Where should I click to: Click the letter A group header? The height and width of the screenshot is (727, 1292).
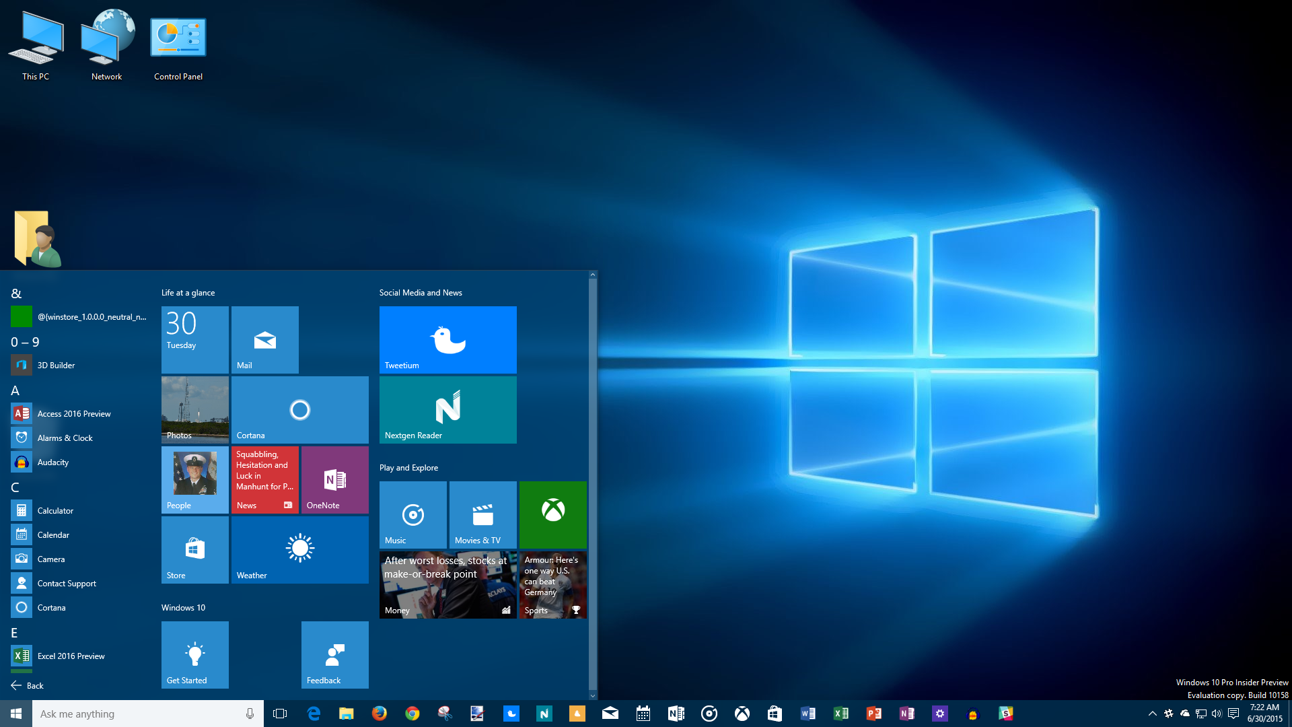click(15, 390)
